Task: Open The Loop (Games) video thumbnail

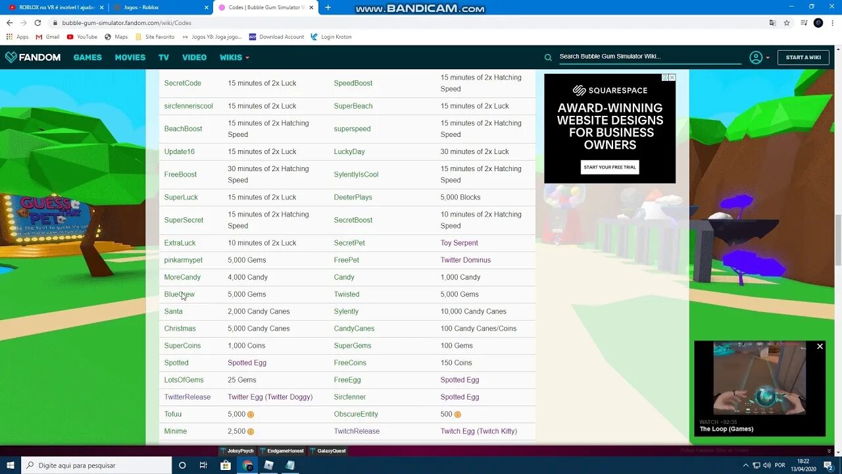Action: point(760,378)
